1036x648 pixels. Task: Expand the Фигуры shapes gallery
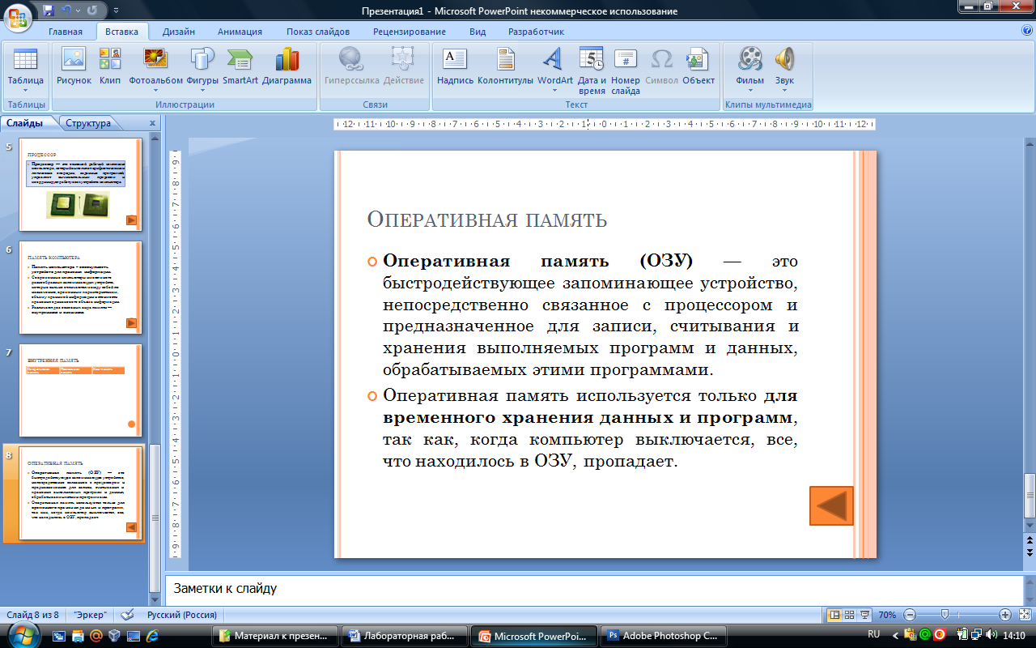(202, 90)
